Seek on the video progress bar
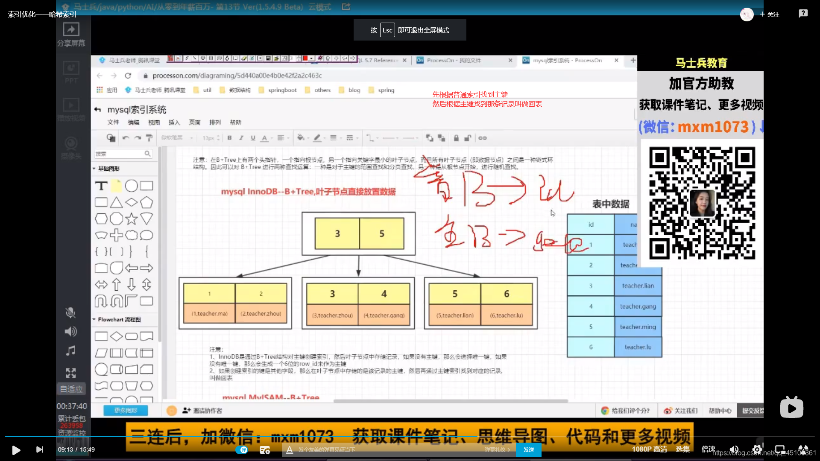 click(410, 437)
